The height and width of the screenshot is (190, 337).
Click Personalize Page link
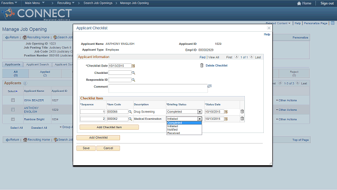point(315,23)
